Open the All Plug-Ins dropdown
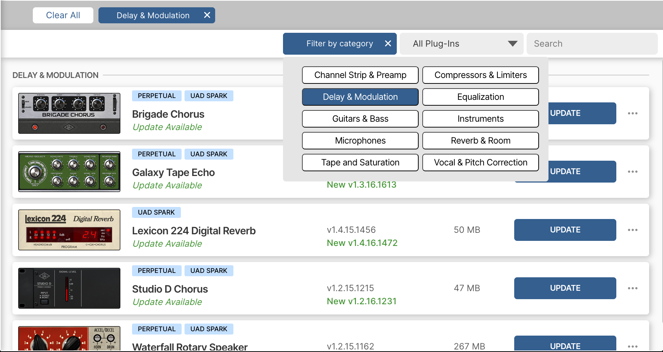Image resolution: width=663 pixels, height=352 pixels. (461, 43)
